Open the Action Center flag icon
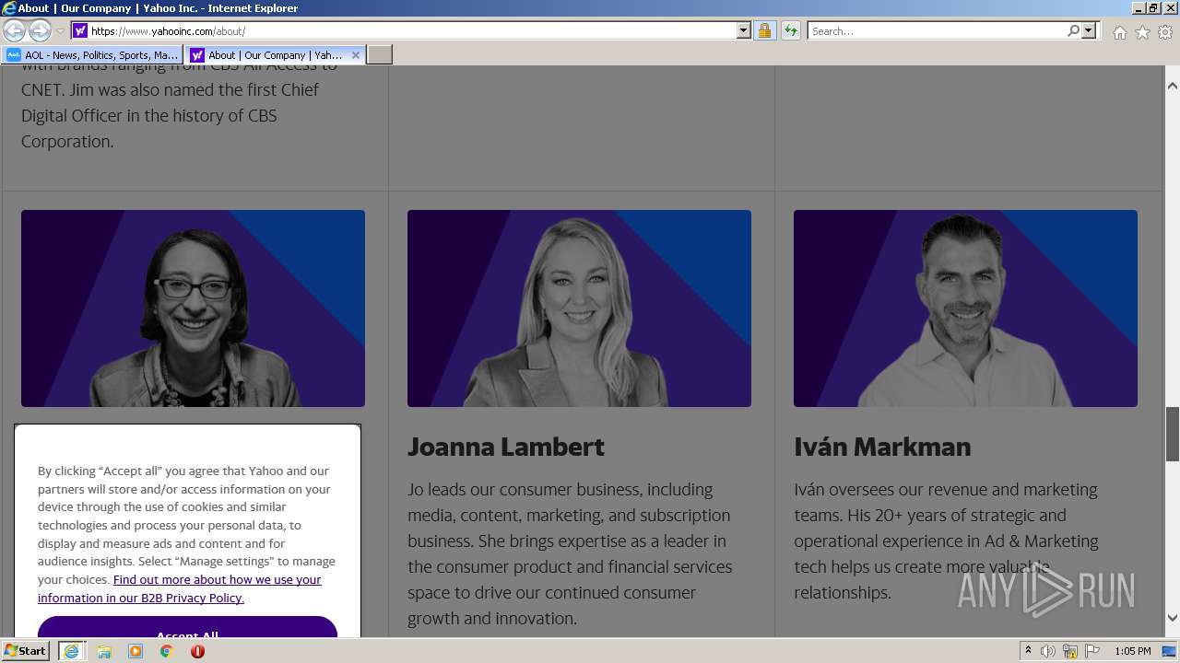 [x=1091, y=651]
